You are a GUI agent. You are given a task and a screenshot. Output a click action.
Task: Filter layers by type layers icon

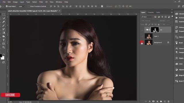pyautogui.click(x=162, y=17)
